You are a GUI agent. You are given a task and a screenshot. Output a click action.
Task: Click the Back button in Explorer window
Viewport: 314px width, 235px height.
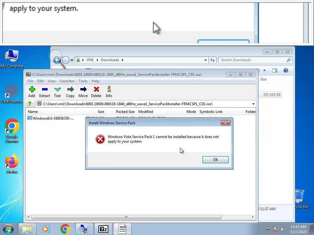[57, 60]
